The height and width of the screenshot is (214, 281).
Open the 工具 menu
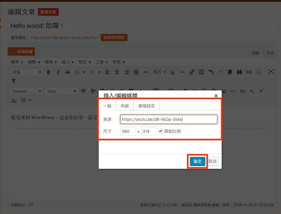click(x=102, y=62)
